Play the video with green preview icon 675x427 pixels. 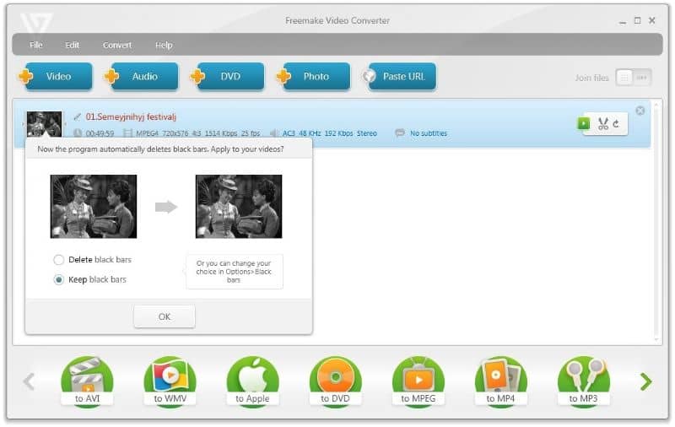(584, 123)
